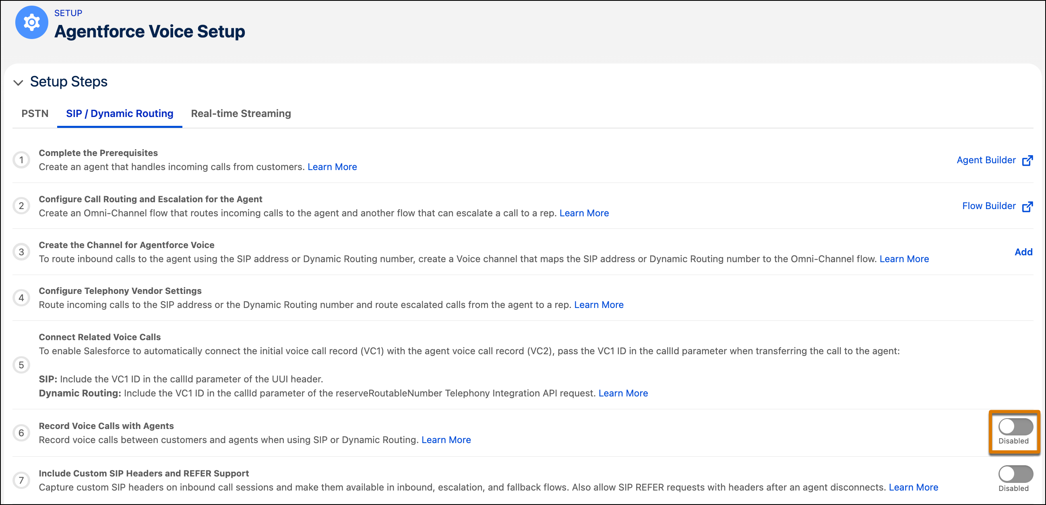Open Learn More for Custom SIP Headers
Image resolution: width=1046 pixels, height=505 pixels.
(x=913, y=487)
